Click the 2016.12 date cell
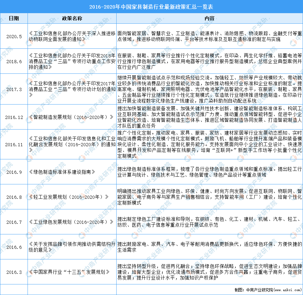Image resolution: width=303 pixels, height=295 pixels. point(14,117)
